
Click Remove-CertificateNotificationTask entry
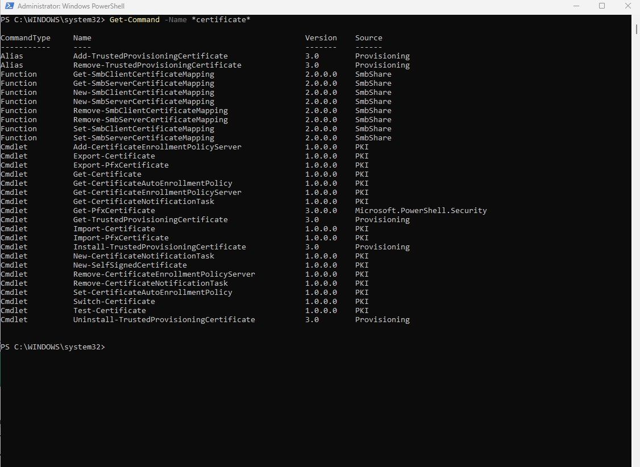[150, 283]
